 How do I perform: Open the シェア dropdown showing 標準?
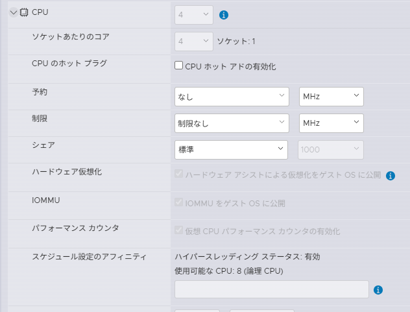[232, 149]
